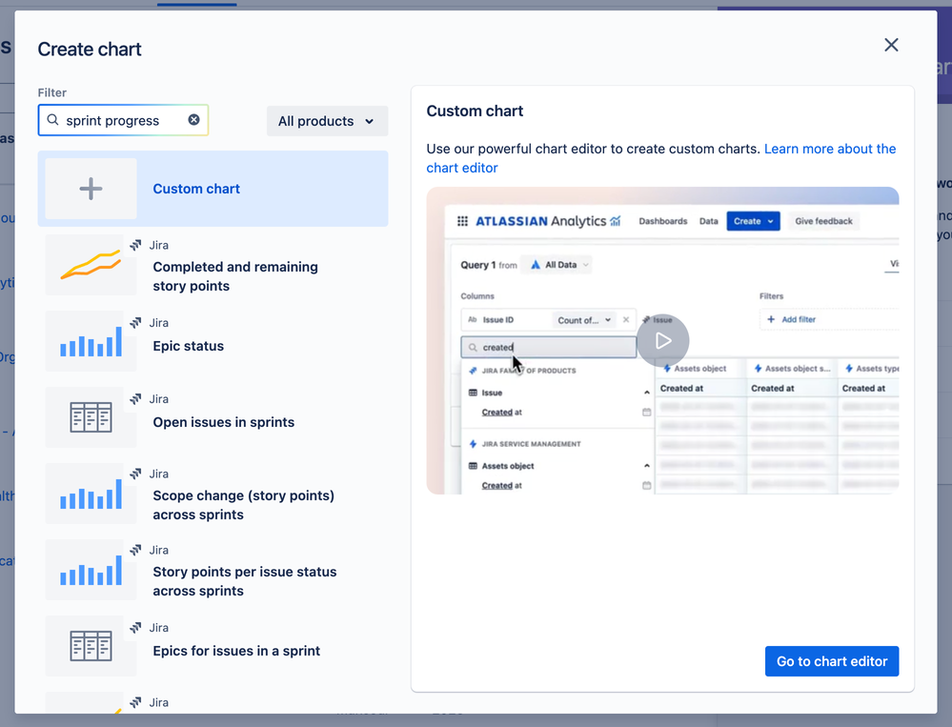Click bar thumbnail for Scope change across sprints

point(91,494)
